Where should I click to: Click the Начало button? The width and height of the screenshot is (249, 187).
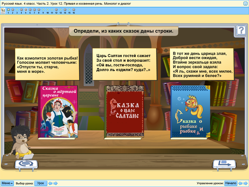tap(231, 183)
